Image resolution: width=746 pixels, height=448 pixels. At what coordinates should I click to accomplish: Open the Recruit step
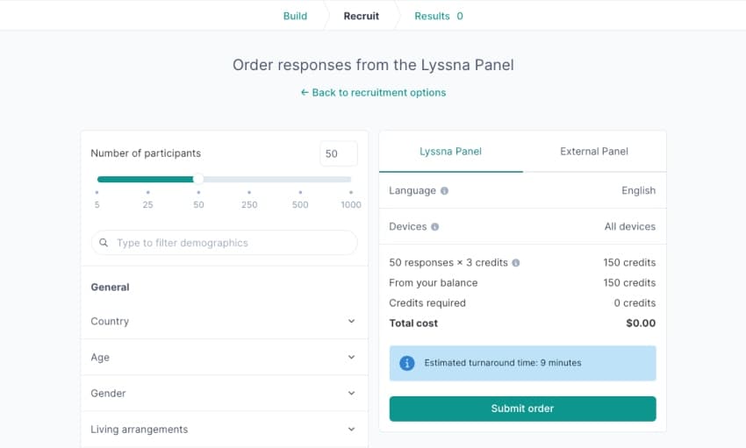[x=362, y=16]
